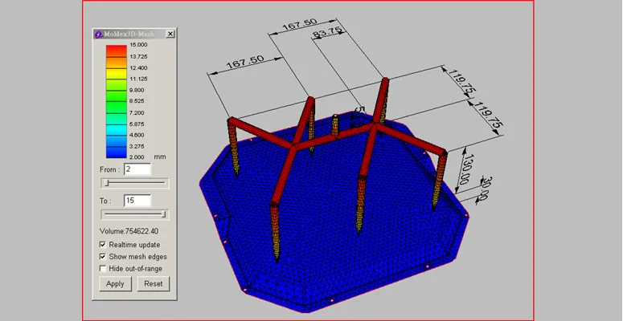Click the Reset button
Image resolution: width=623 pixels, height=321 pixels.
154,284
